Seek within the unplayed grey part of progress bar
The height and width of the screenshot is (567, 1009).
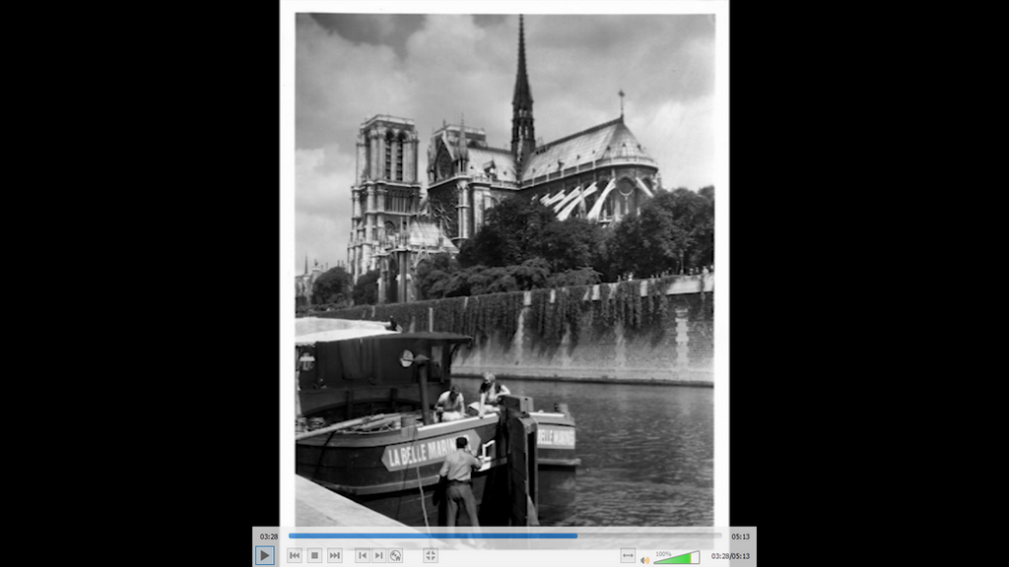click(650, 536)
